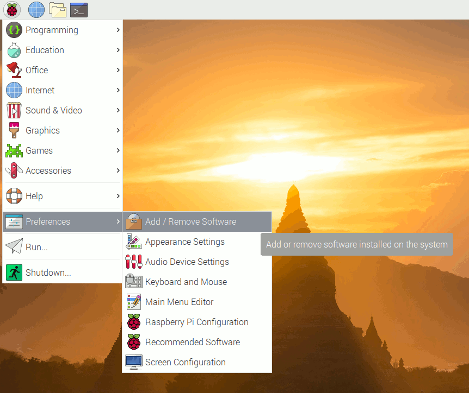Click the Programming braces icon
Screen dimensions: 469x393
(x=14, y=30)
